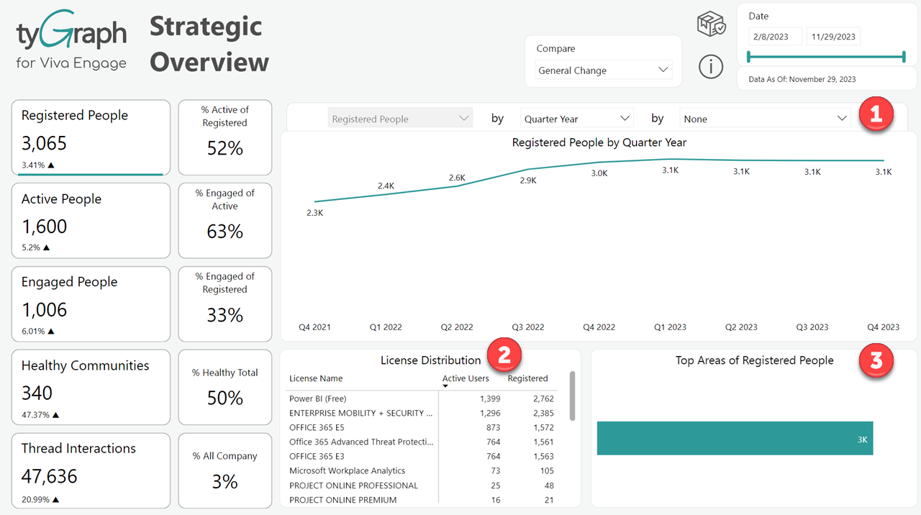Click the package shield icon

711,25
